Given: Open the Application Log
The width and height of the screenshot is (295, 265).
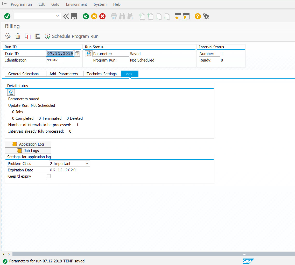Looking at the screenshot, I should tap(28, 144).
